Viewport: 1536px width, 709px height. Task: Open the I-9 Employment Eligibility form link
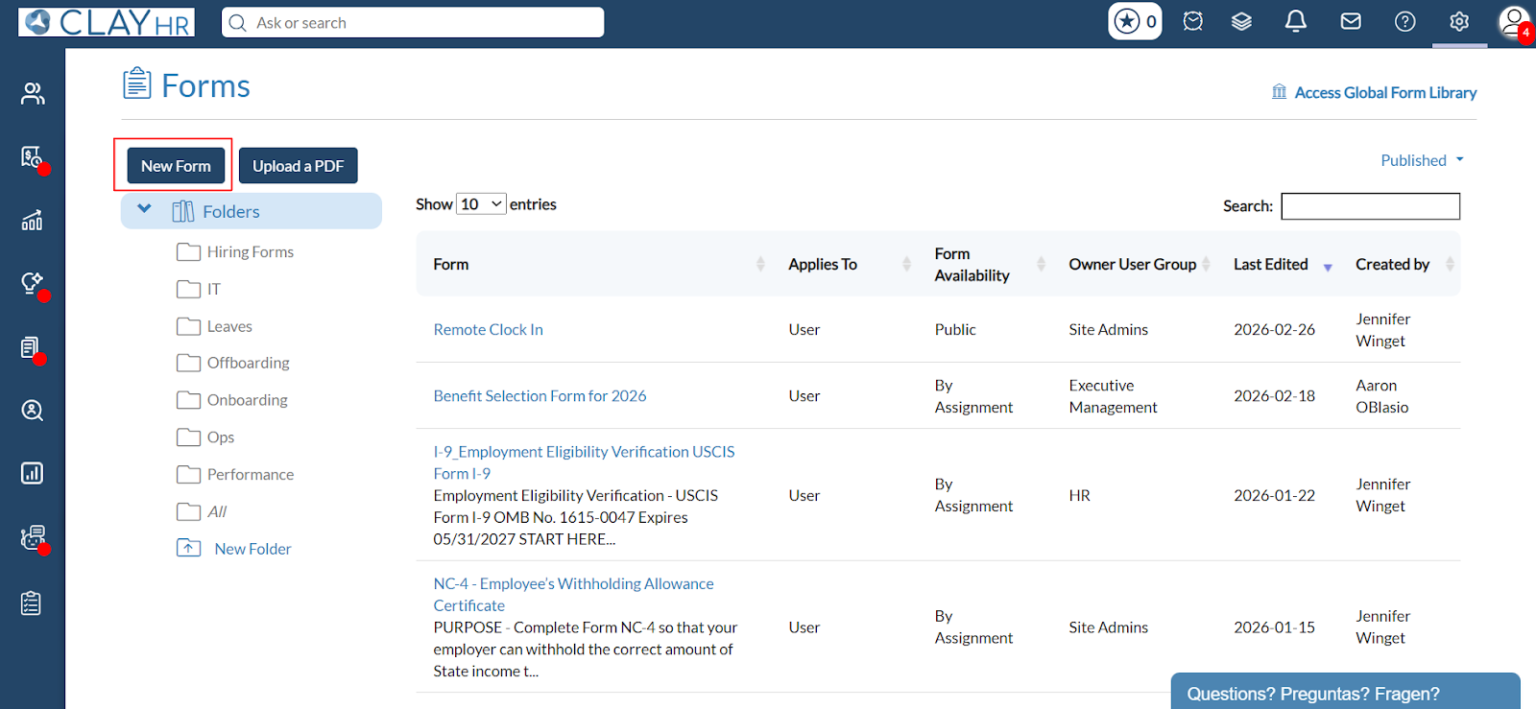pyautogui.click(x=584, y=462)
